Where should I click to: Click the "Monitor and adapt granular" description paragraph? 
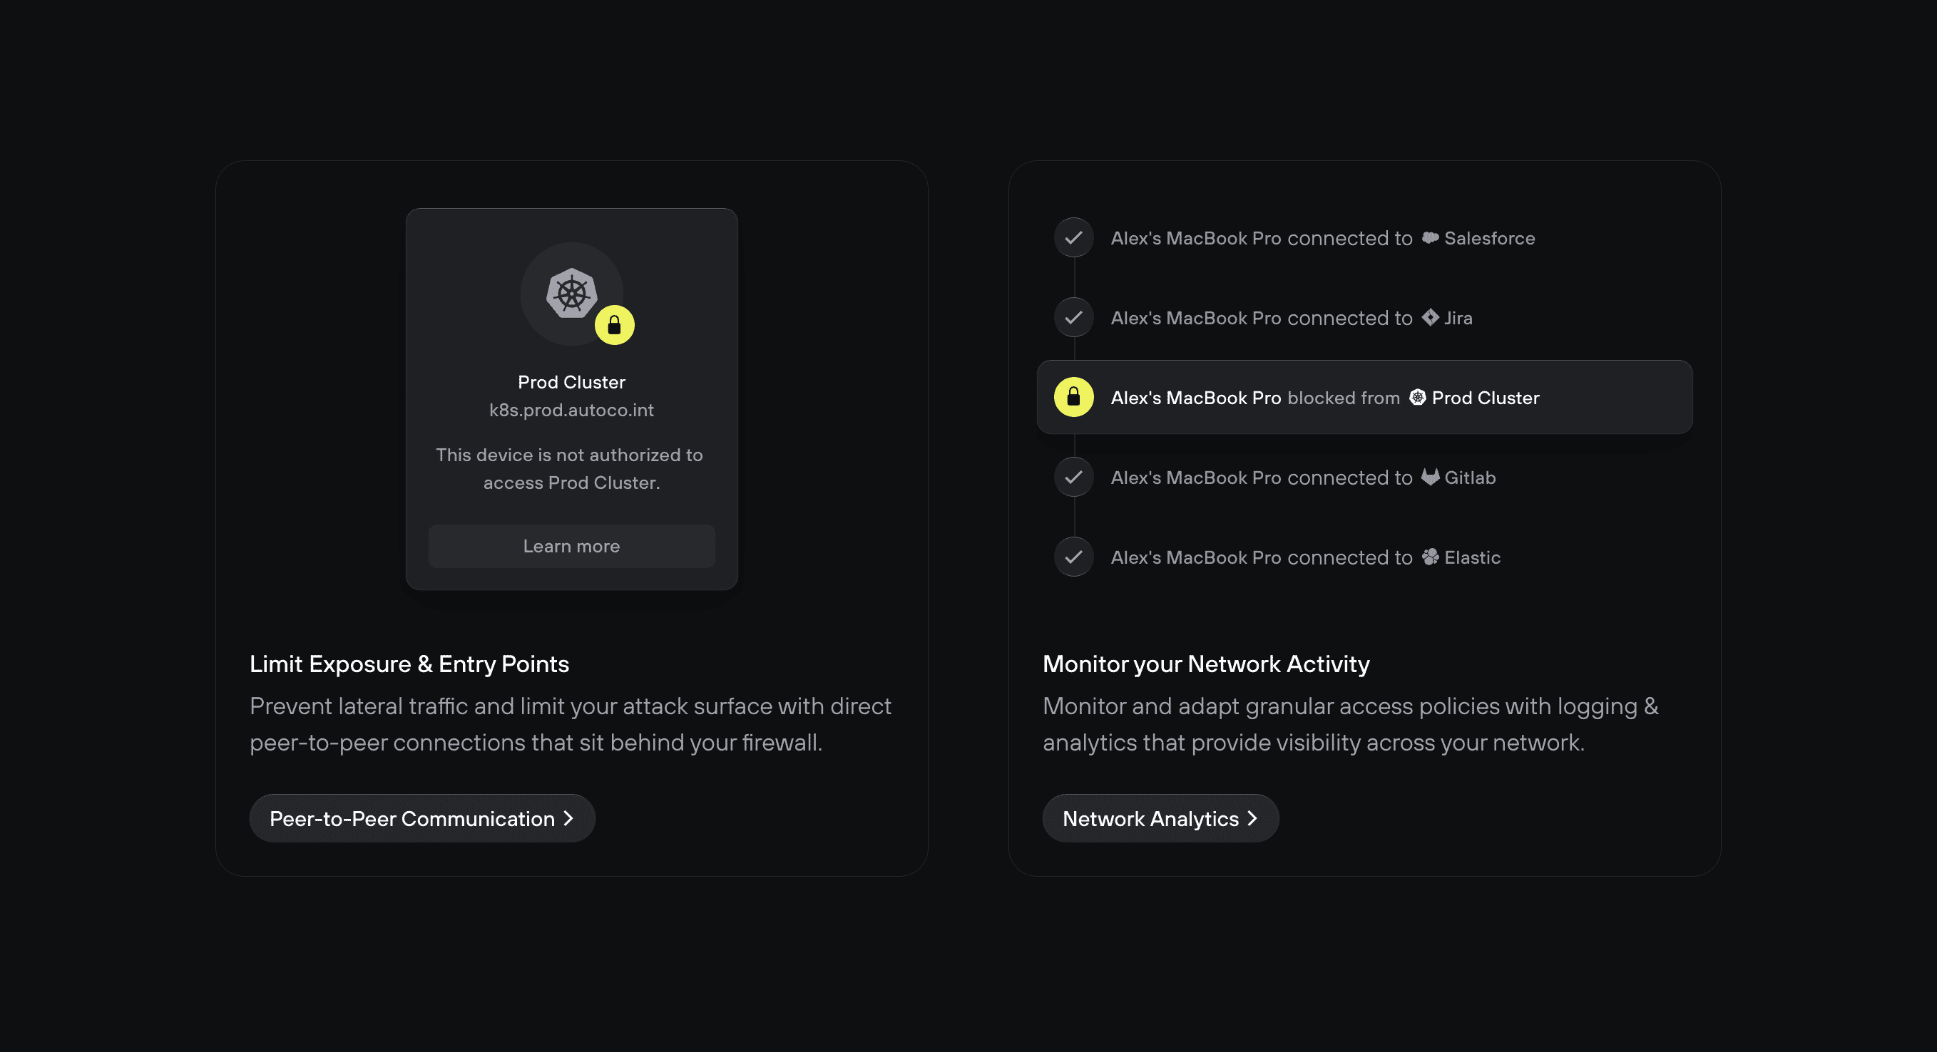[1351, 724]
